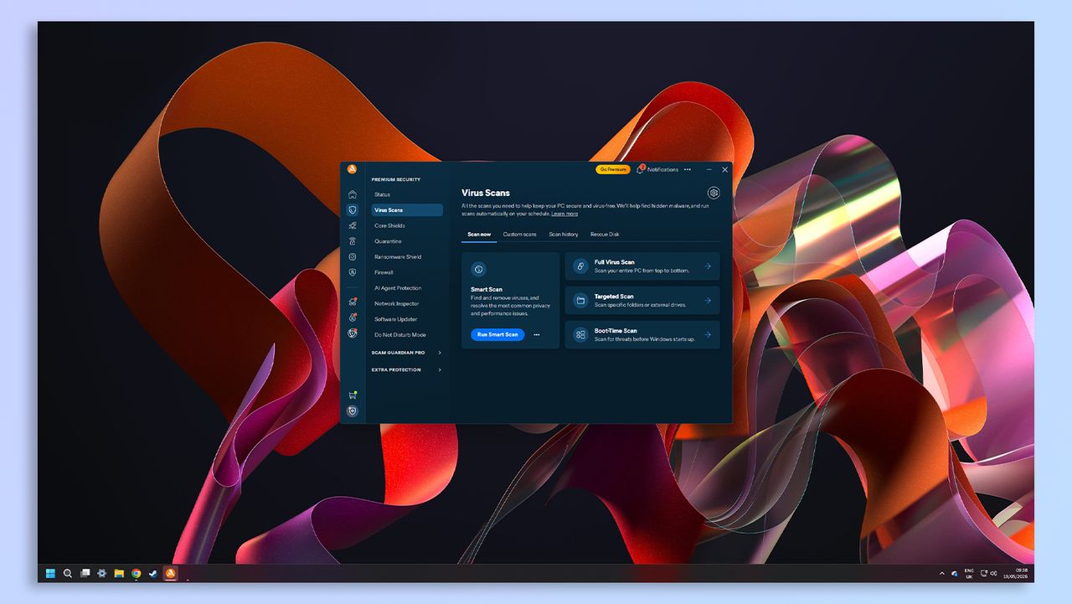
Task: Open the rocket performance icon in left rail
Action: click(353, 225)
